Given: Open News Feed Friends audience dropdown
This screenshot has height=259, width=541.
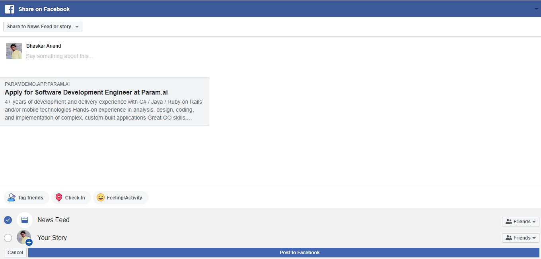Looking at the screenshot, I should [521, 222].
